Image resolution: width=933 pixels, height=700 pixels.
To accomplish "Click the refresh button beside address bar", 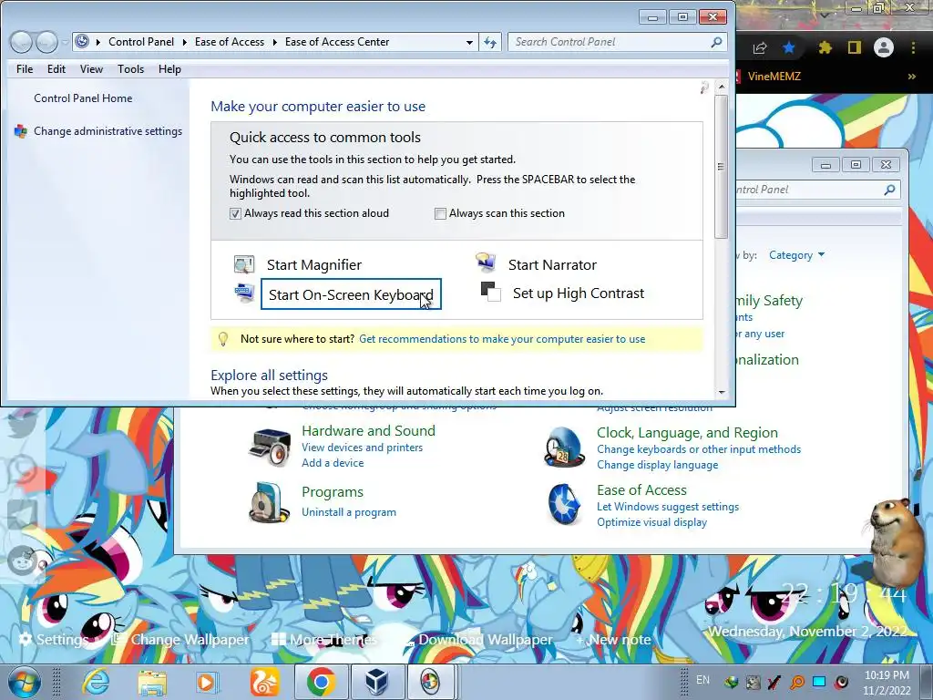I will (x=490, y=42).
